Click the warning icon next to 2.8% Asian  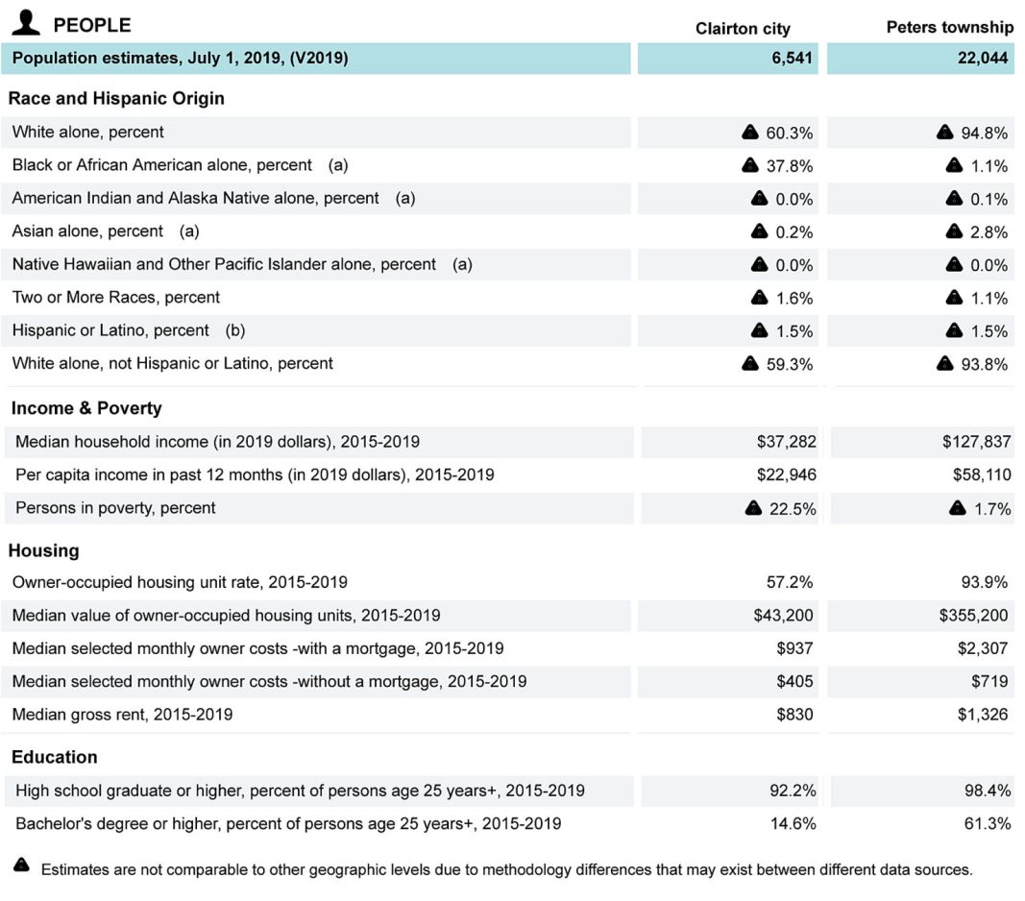pos(954,231)
